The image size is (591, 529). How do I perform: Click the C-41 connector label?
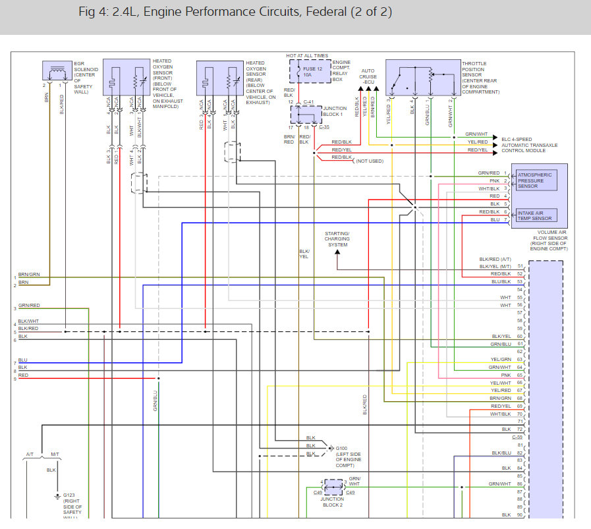pos(308,101)
